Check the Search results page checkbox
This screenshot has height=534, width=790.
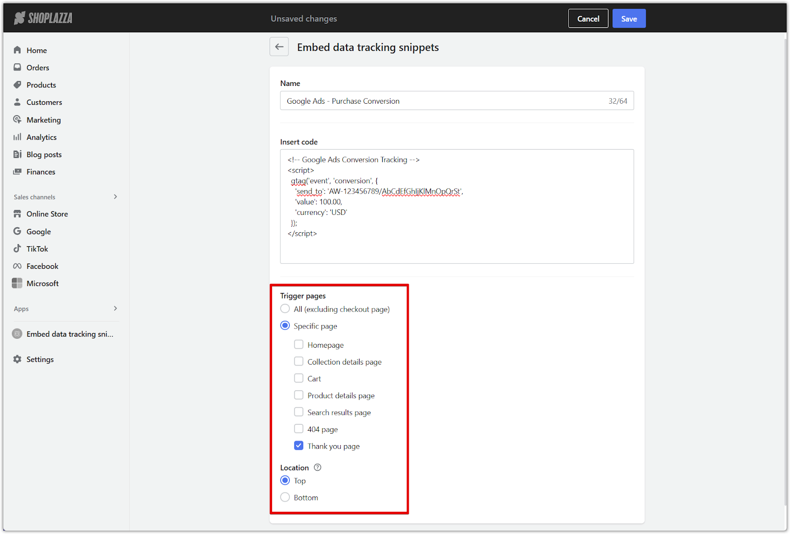[299, 411]
